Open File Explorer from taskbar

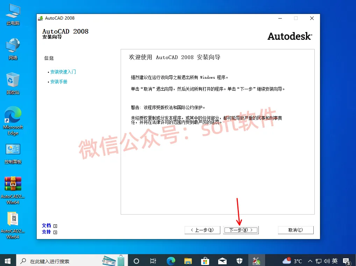point(188,261)
